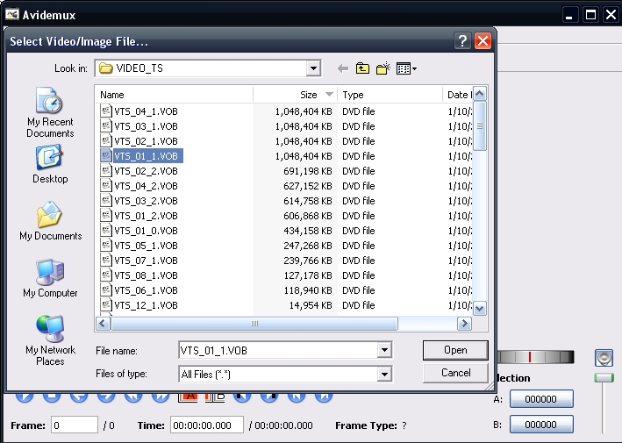The width and height of the screenshot is (622, 443).
Task: Click the Avidemux speaker volume icon
Action: [604, 358]
